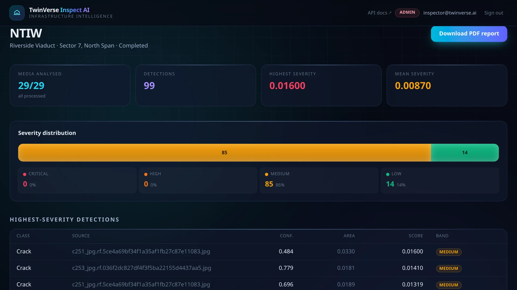The image size is (517, 290).
Task: Select the Detections count 99
Action: (x=149, y=86)
